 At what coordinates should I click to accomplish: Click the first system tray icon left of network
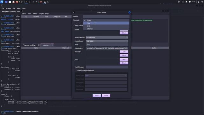[179, 2]
